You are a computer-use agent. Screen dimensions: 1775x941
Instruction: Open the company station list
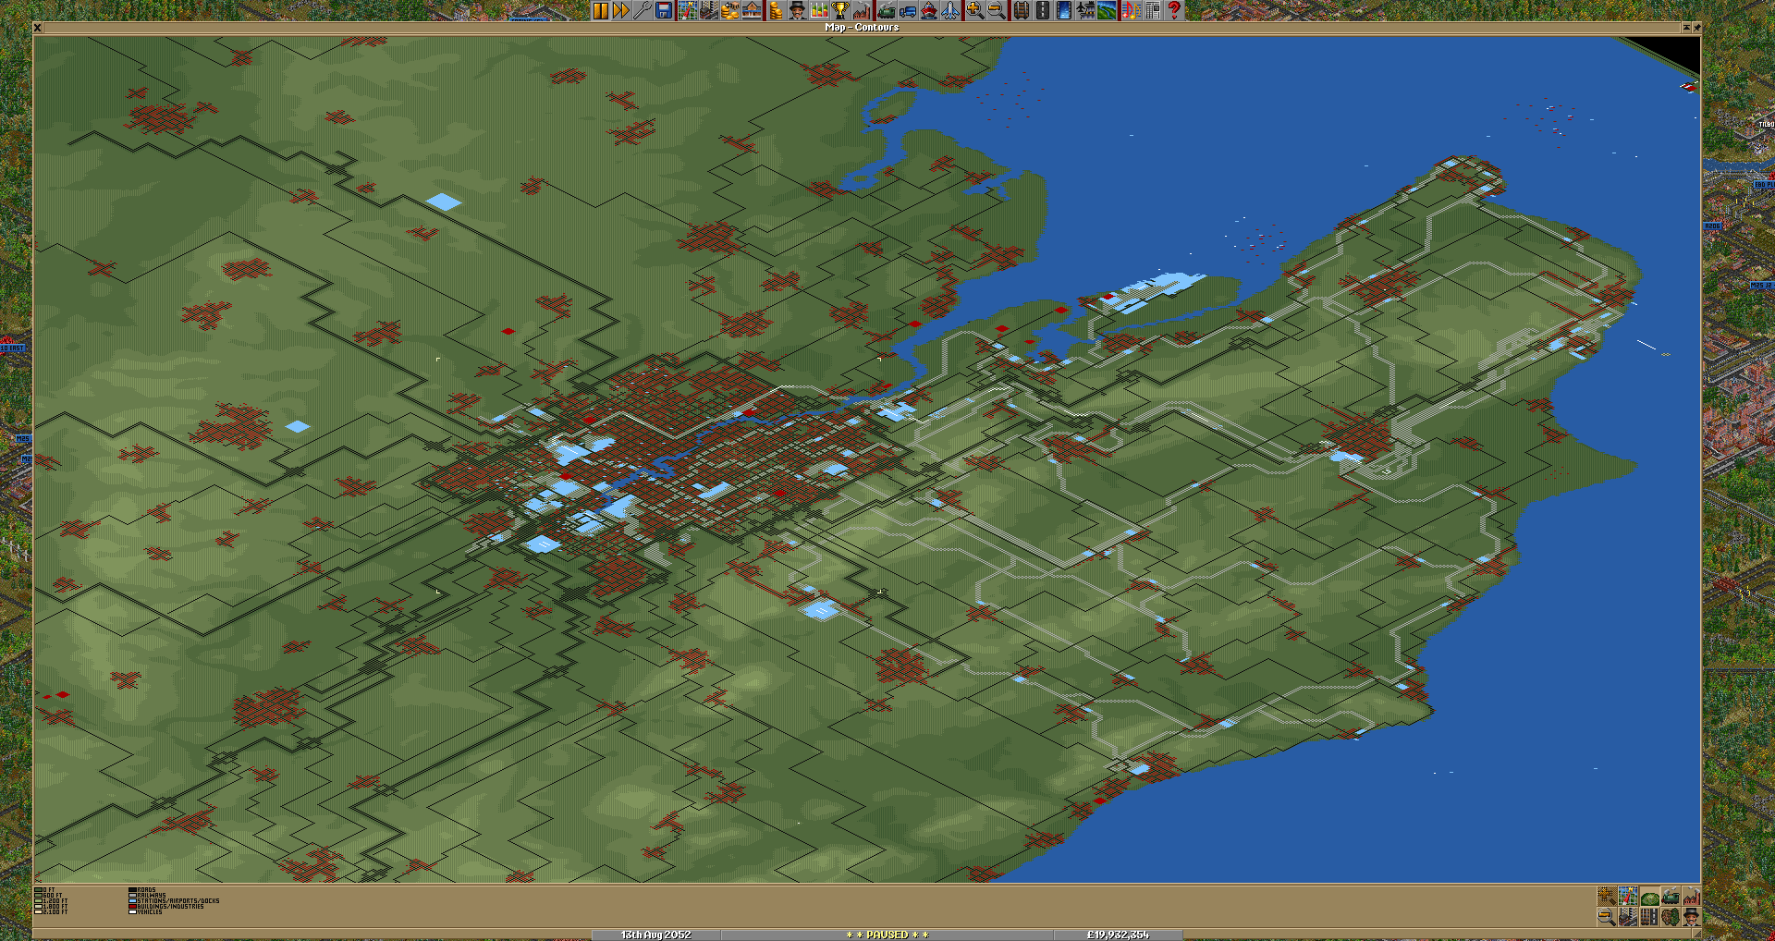tap(750, 10)
